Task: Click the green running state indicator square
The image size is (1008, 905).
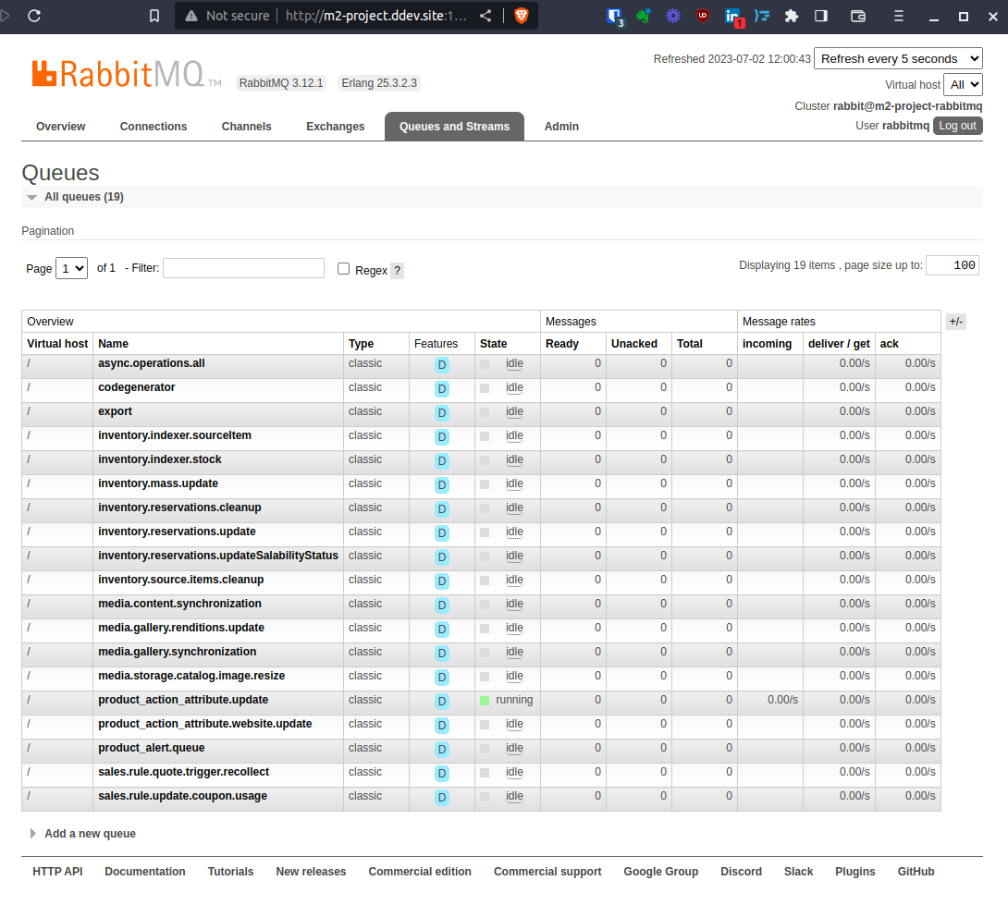Action: point(485,701)
